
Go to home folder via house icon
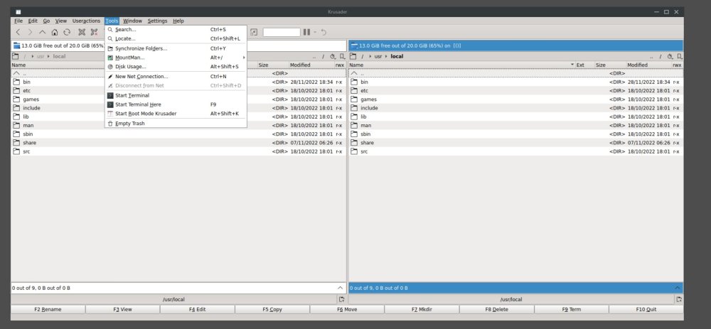click(55, 32)
